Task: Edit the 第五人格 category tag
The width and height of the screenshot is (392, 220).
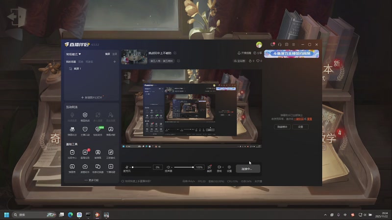Action: 178,61
